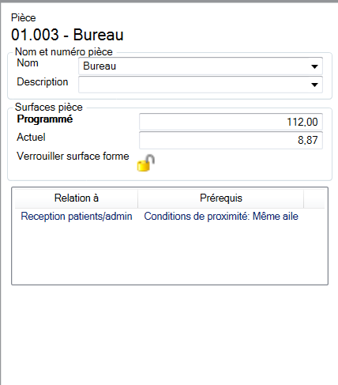Click the Surfaces pièce group heading
338x385 pixels.
[x=49, y=108]
